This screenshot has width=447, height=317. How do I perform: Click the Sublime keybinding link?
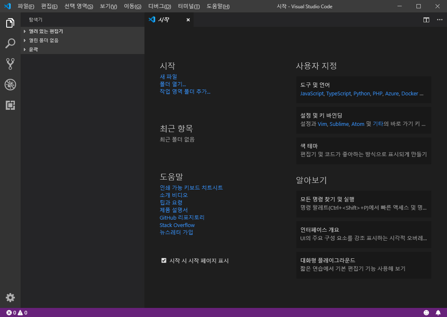339,124
